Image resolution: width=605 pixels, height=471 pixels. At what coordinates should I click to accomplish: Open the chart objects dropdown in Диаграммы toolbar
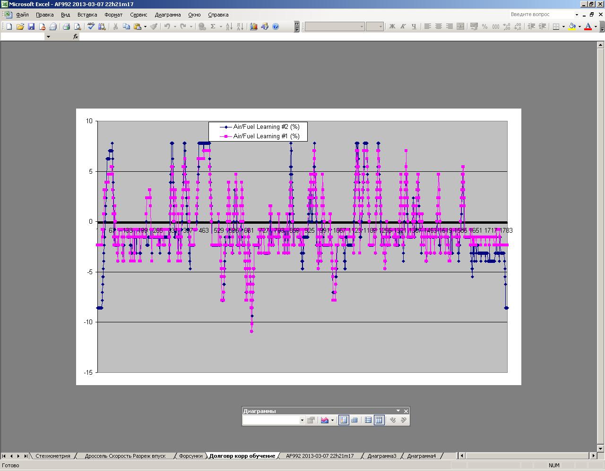(302, 420)
